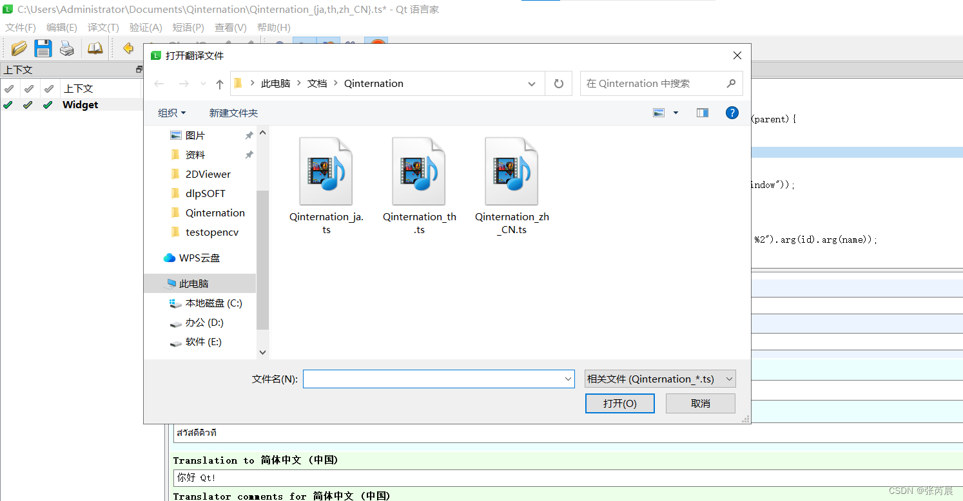Show help via blue question icon

pos(732,113)
